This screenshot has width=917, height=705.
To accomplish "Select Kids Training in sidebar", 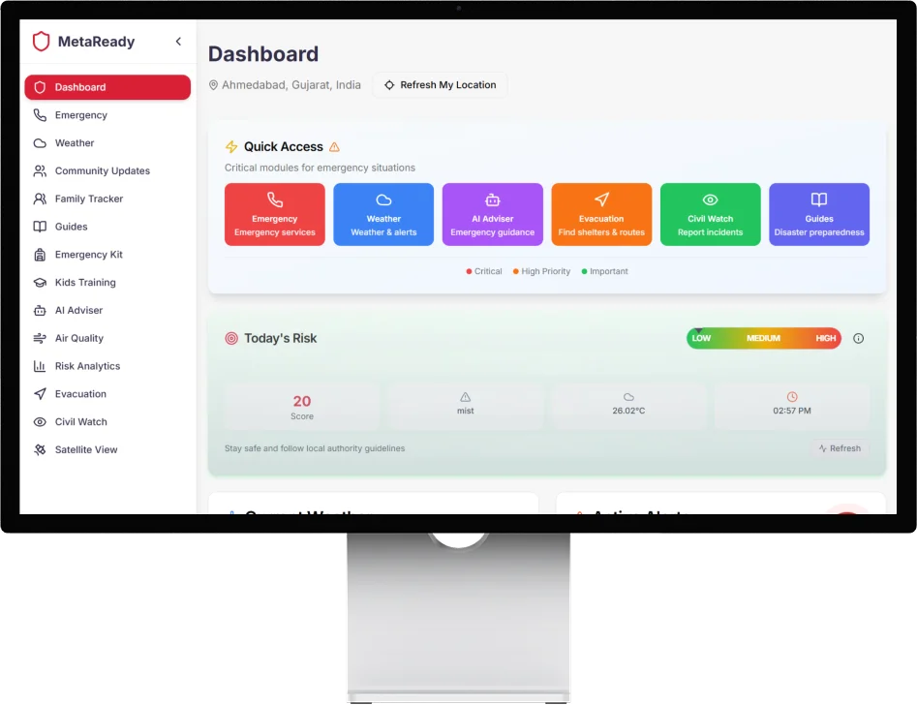I will [x=107, y=283].
